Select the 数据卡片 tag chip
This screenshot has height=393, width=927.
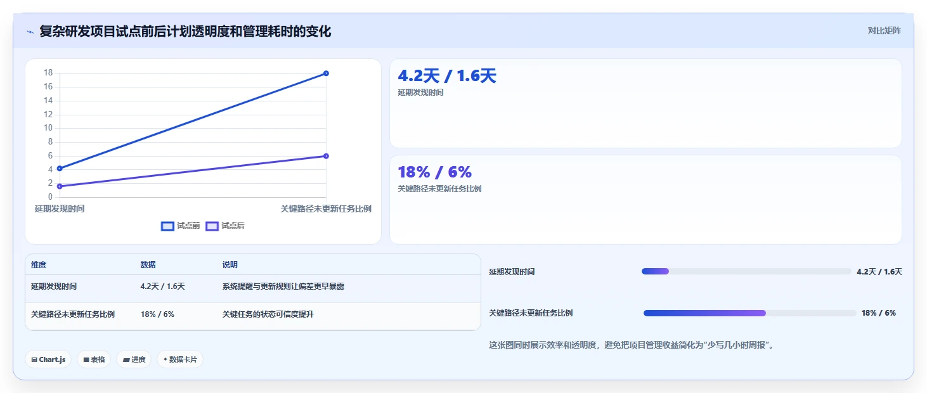[179, 359]
